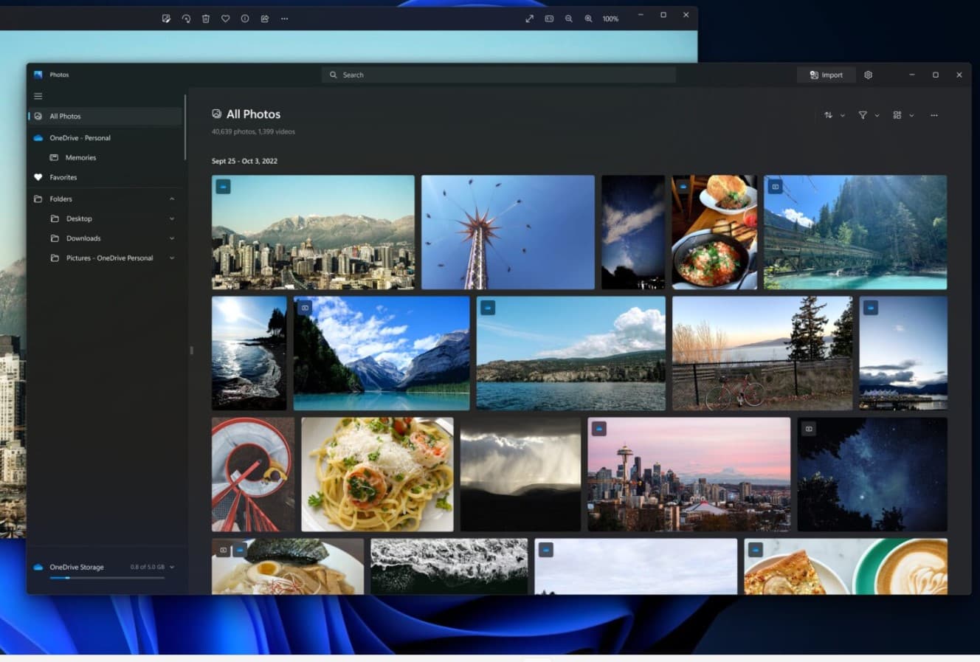This screenshot has height=662, width=980.
Task: Open the red spiral staircase photo
Action: point(253,475)
